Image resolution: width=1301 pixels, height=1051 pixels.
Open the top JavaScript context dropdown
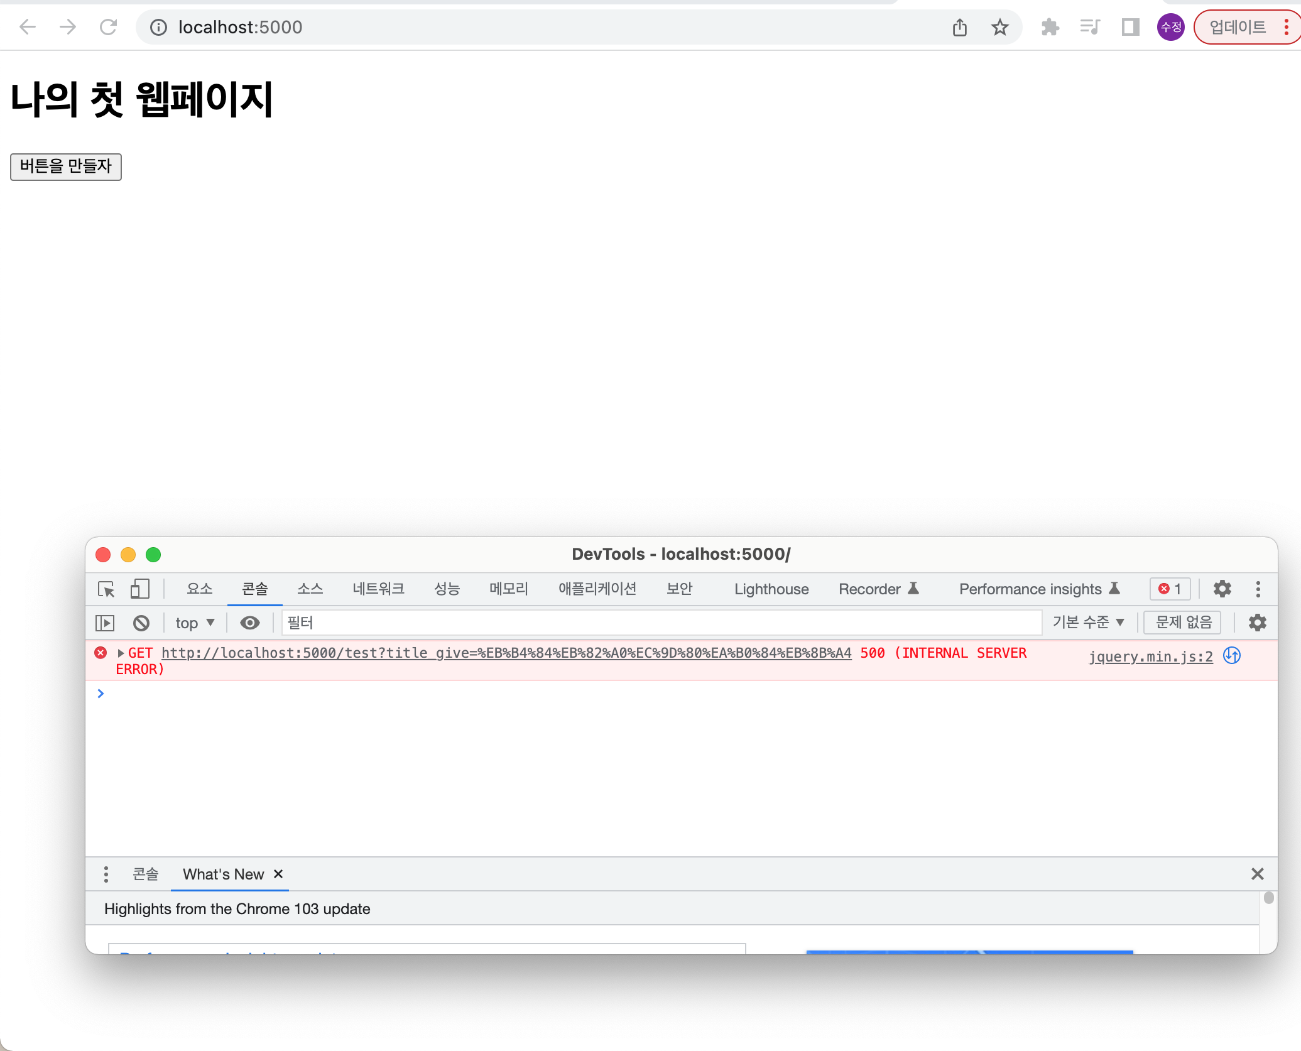[195, 623]
